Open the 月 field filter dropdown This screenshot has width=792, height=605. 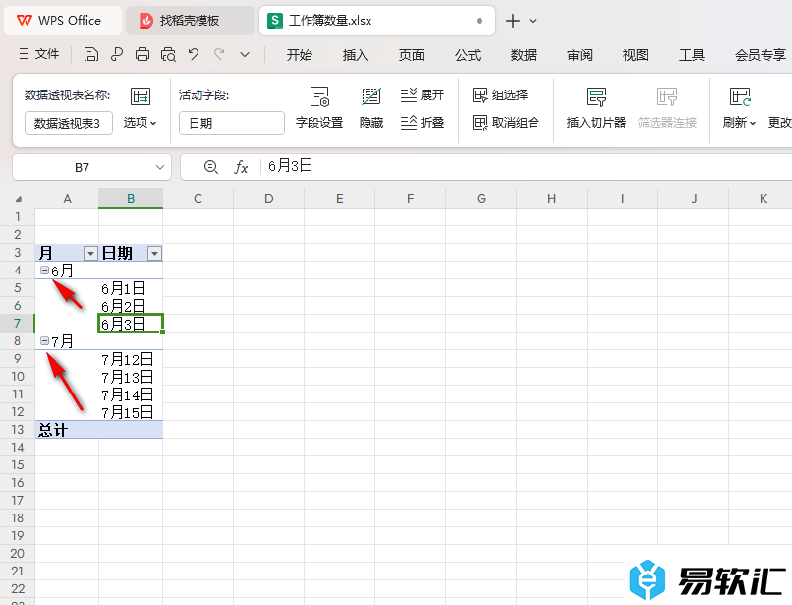[x=90, y=253]
